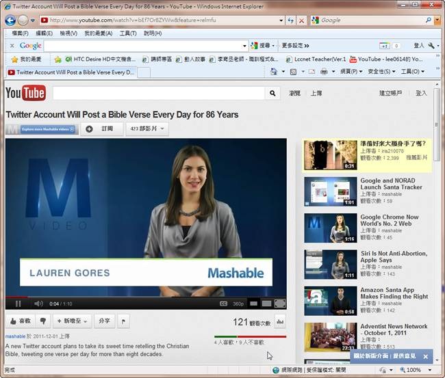Viewport: 445px width, 378px height.
Task: Open the 檔案(F) file menu
Action: point(20,33)
